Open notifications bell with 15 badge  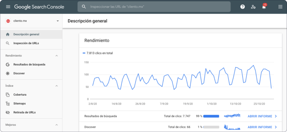(264, 7)
